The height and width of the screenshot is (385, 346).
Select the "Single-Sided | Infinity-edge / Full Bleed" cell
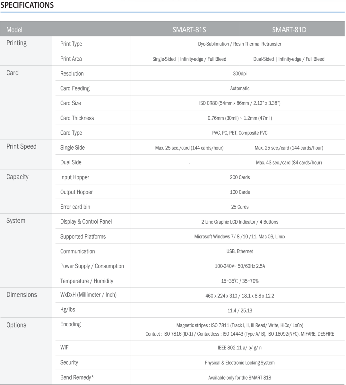click(189, 59)
